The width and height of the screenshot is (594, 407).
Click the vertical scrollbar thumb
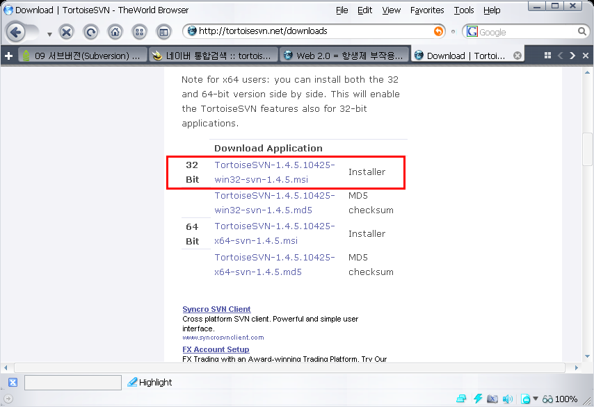point(587,149)
